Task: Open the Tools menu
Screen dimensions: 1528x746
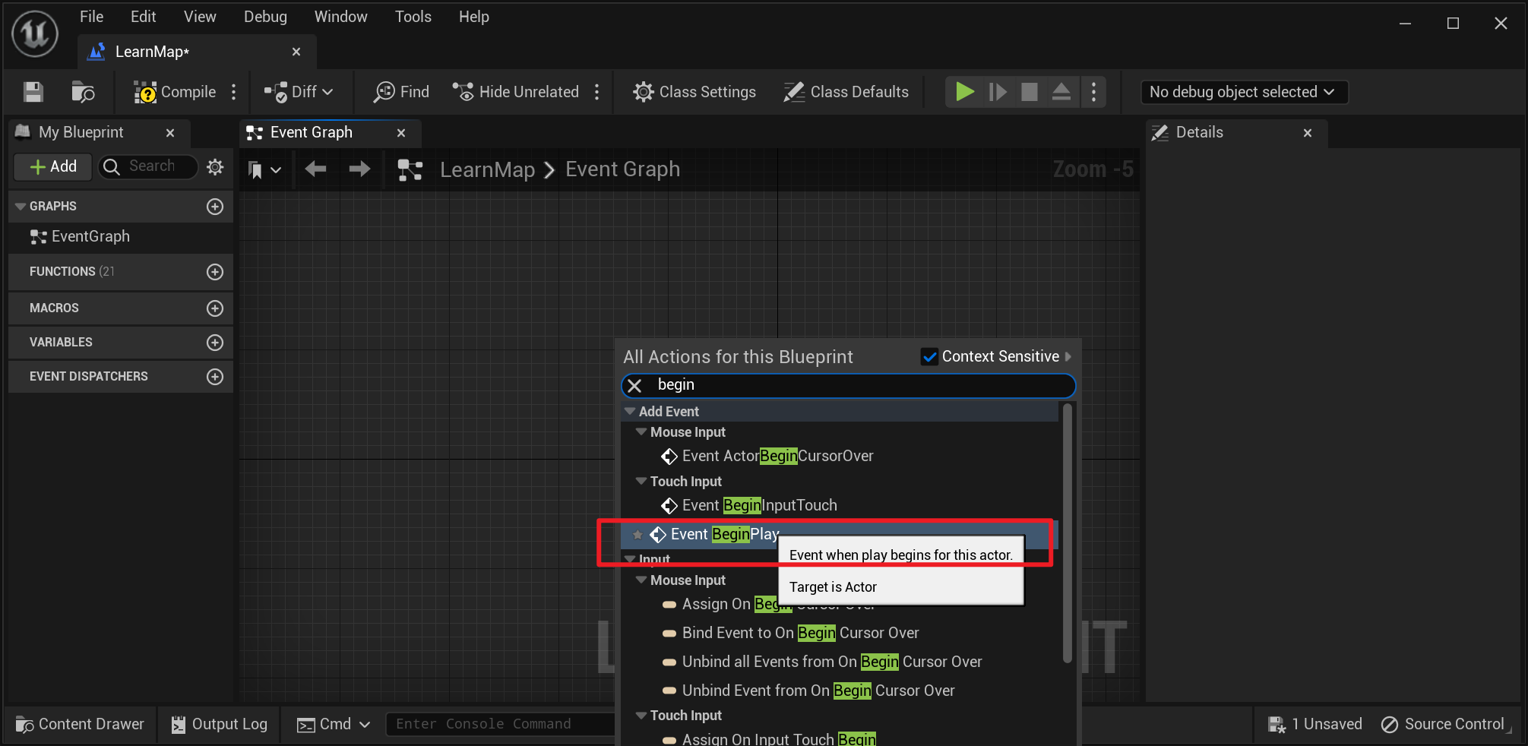Action: 413,17
